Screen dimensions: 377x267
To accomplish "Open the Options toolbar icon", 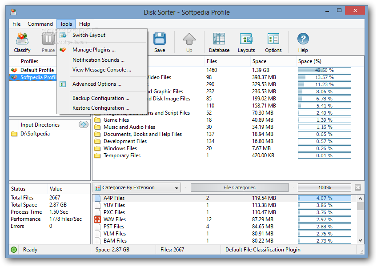I will click(x=273, y=39).
